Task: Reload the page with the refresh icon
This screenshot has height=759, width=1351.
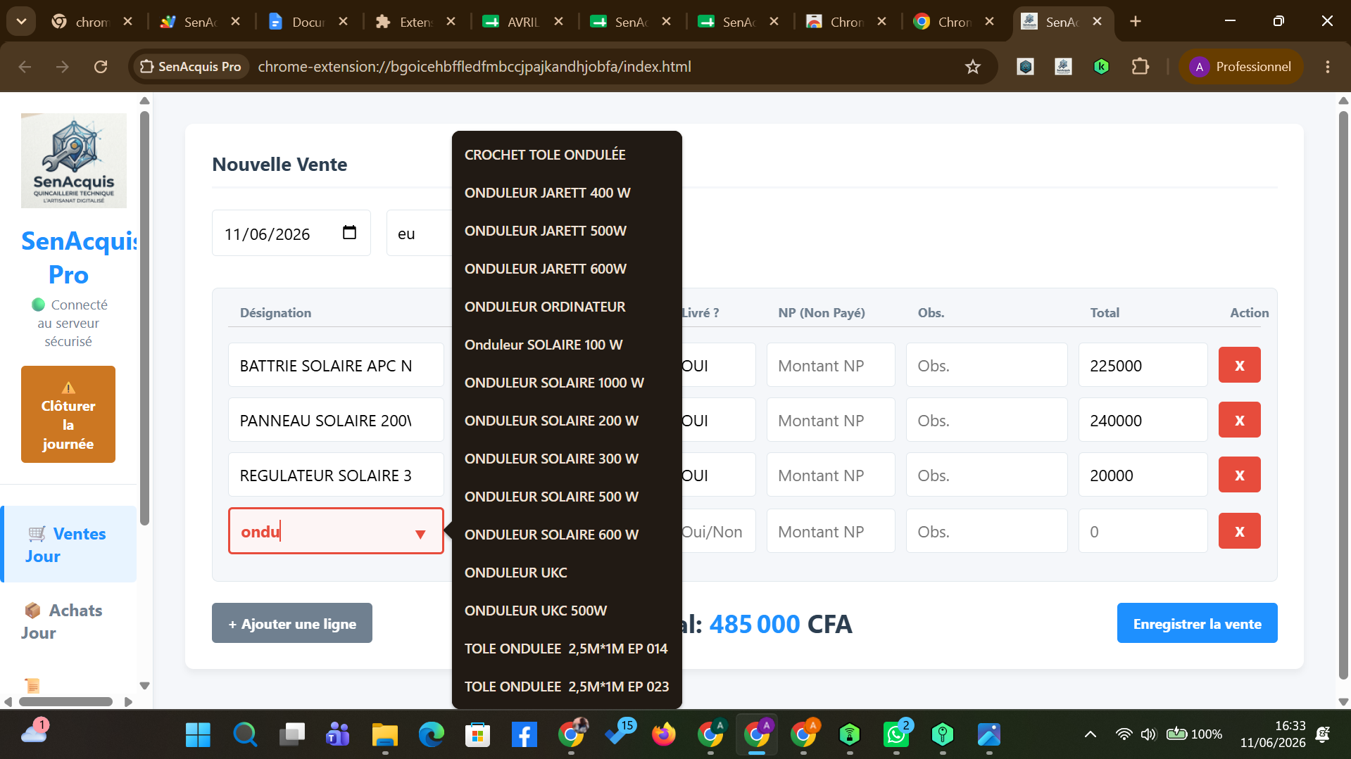Action: (x=101, y=67)
